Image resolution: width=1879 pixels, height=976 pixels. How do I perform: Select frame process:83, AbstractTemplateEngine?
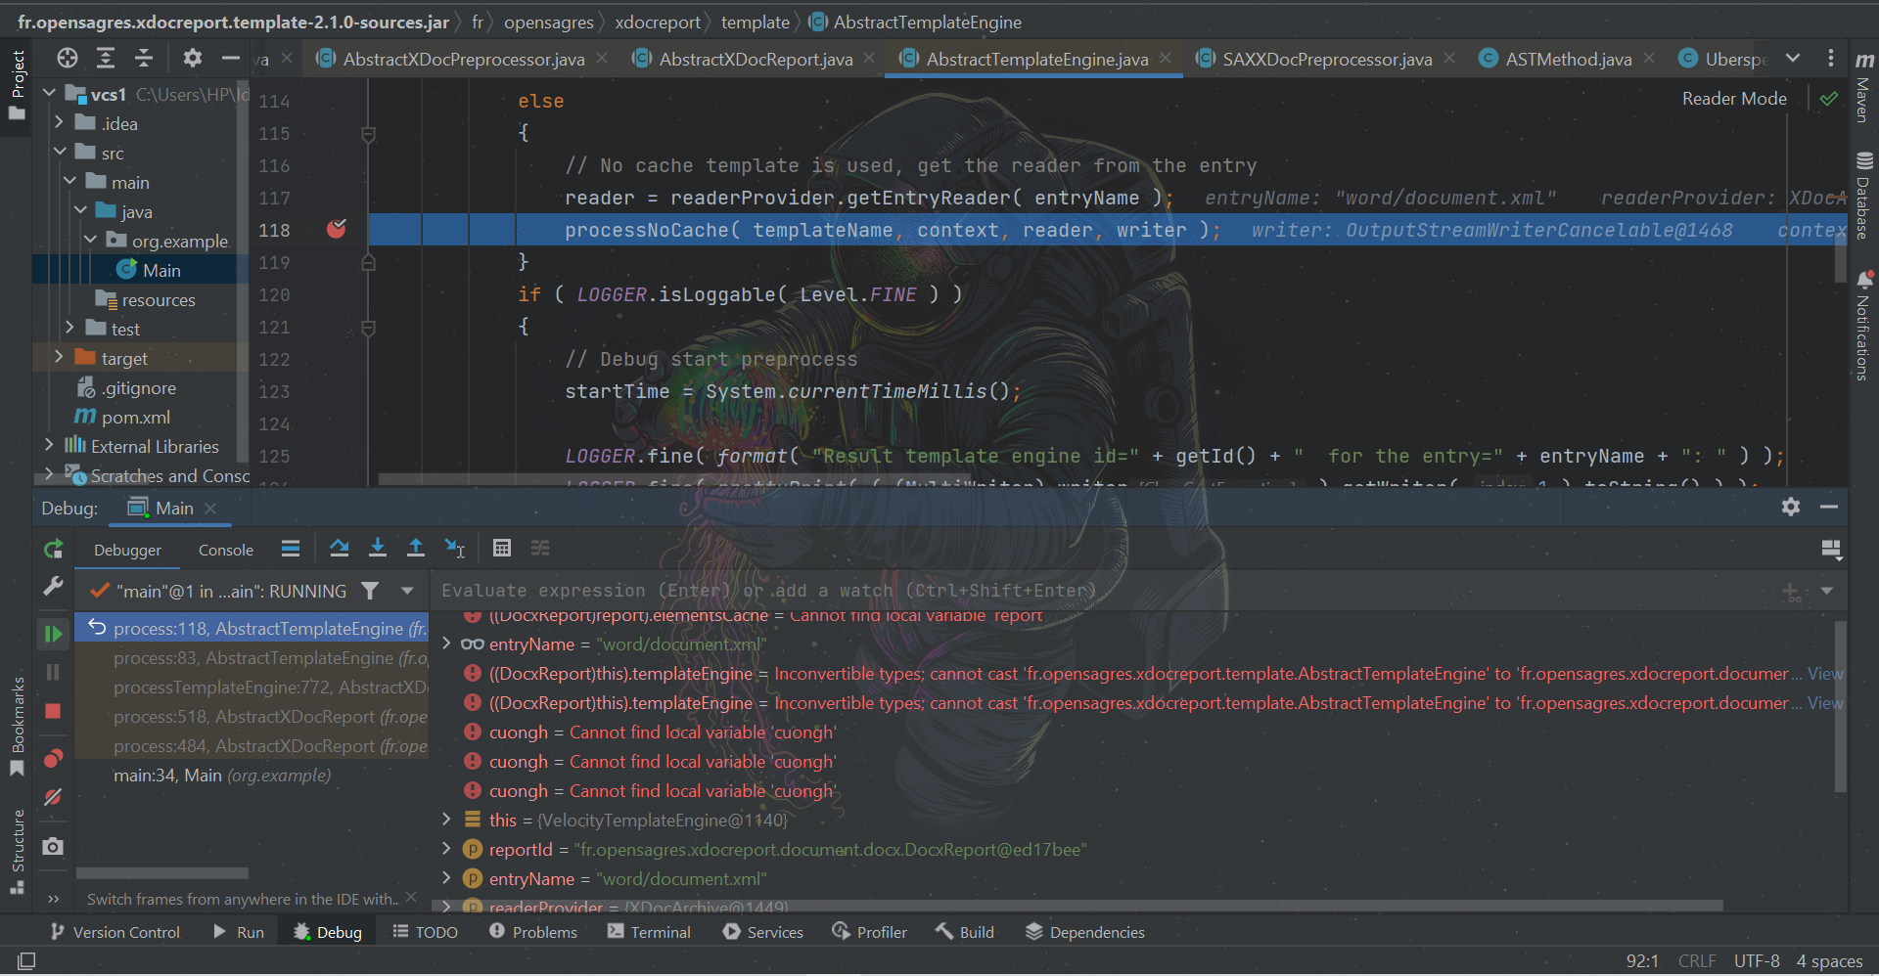click(252, 658)
